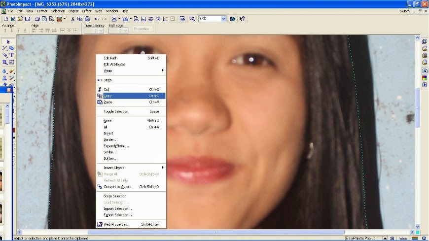Click the histogram icon in status bar
Image resolution: width=429 pixels, height=241 pixels.
[403, 238]
